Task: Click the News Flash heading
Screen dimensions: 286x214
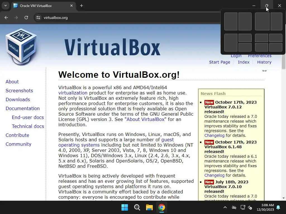Action: pyautogui.click(x=213, y=94)
